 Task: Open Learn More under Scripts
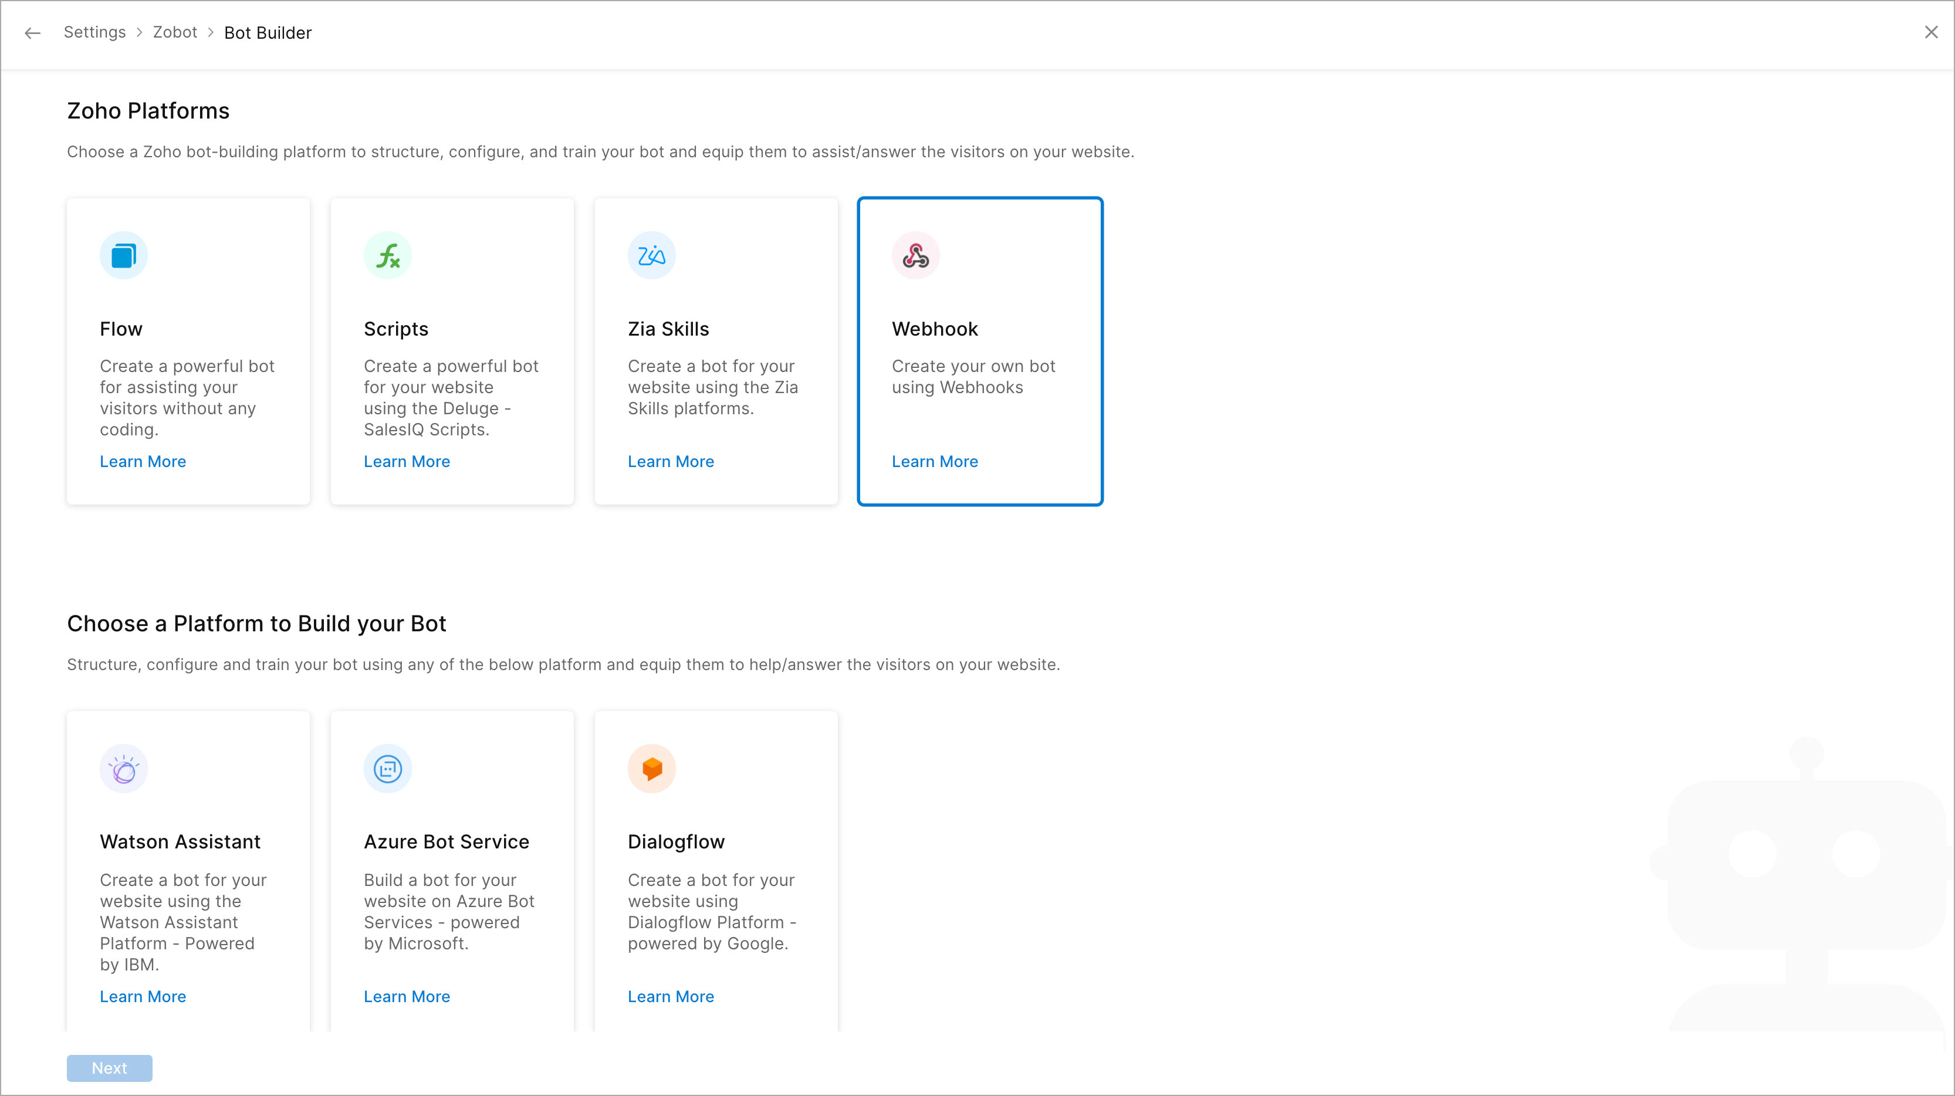click(x=407, y=462)
